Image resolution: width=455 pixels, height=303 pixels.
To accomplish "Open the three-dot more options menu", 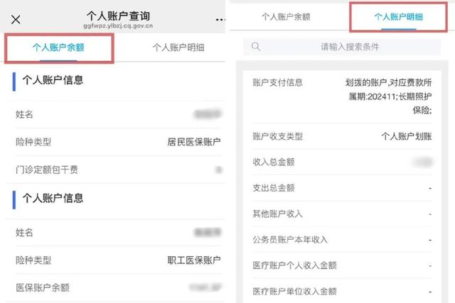I will click(220, 20).
